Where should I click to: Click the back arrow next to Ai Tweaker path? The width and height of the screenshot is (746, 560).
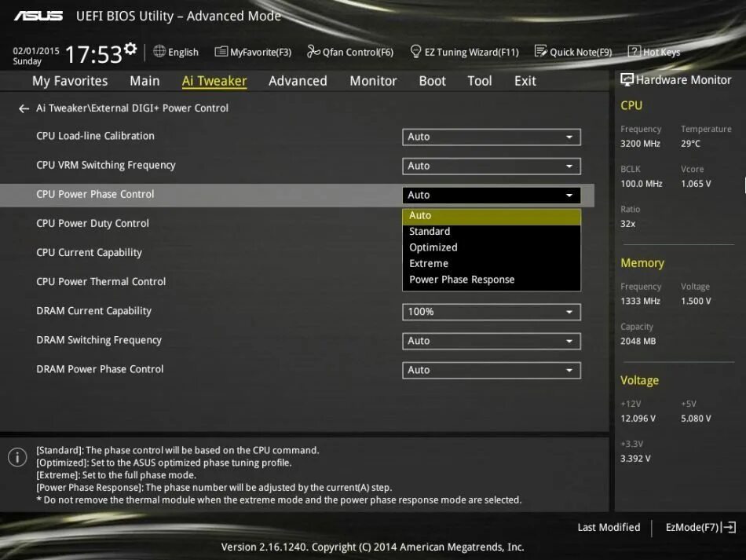click(x=24, y=109)
